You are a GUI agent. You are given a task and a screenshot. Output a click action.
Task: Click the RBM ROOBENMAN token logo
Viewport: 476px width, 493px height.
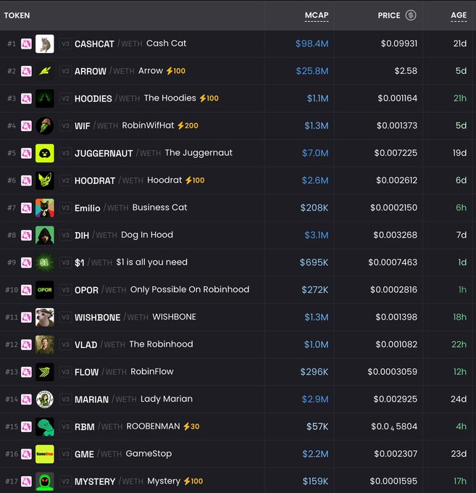45,426
